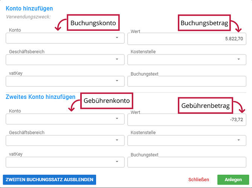Viewport: 252px width, 188px height.
Task: Expand first Geschäftsbereich dropdown
Action: point(117,59)
